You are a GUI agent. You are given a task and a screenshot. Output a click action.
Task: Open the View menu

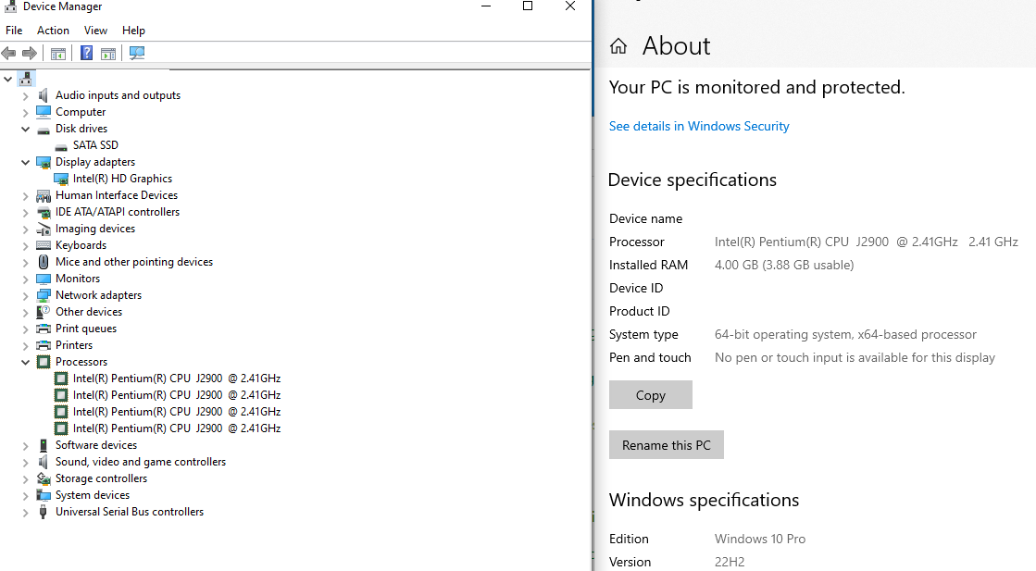tap(95, 31)
